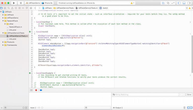The height and width of the screenshot is (110, 193).
Task: Click the elementBoundByIndex link in code
Action: [x=52, y=46]
